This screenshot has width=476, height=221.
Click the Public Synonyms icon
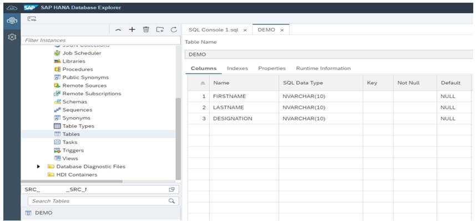(x=57, y=78)
